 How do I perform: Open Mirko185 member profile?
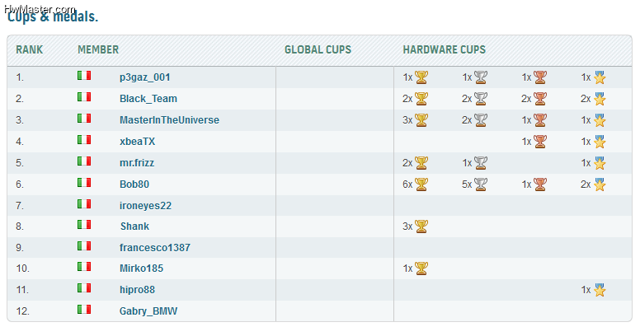[141, 269]
